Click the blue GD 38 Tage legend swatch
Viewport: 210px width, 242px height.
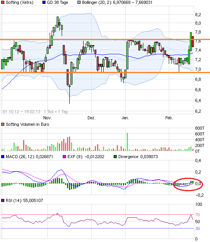pyautogui.click(x=44, y=2)
